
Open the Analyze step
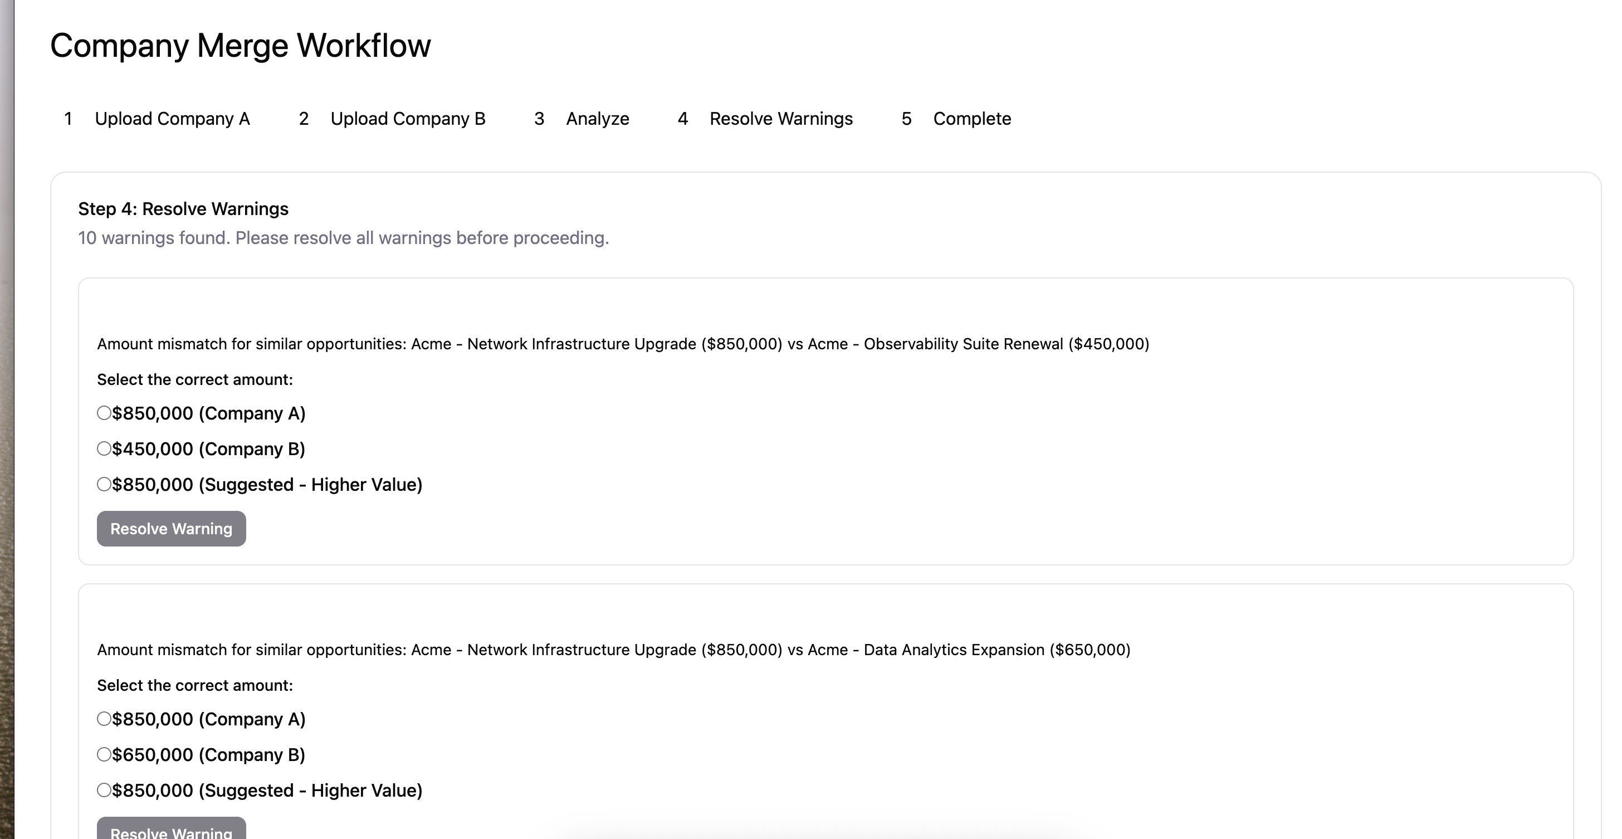click(x=597, y=119)
